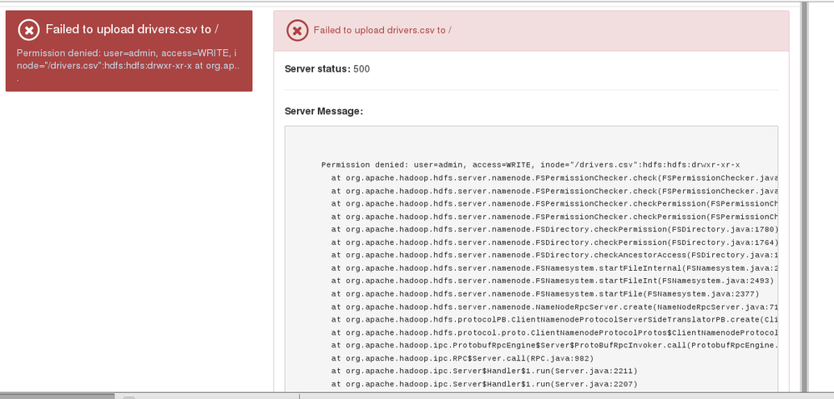Click the vertical scrollbar on the right edge
This screenshot has width=834, height=399.
pos(805,197)
